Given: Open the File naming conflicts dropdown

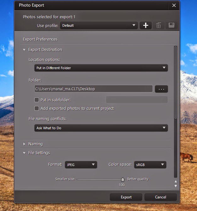Looking at the screenshot, I should point(101,128).
